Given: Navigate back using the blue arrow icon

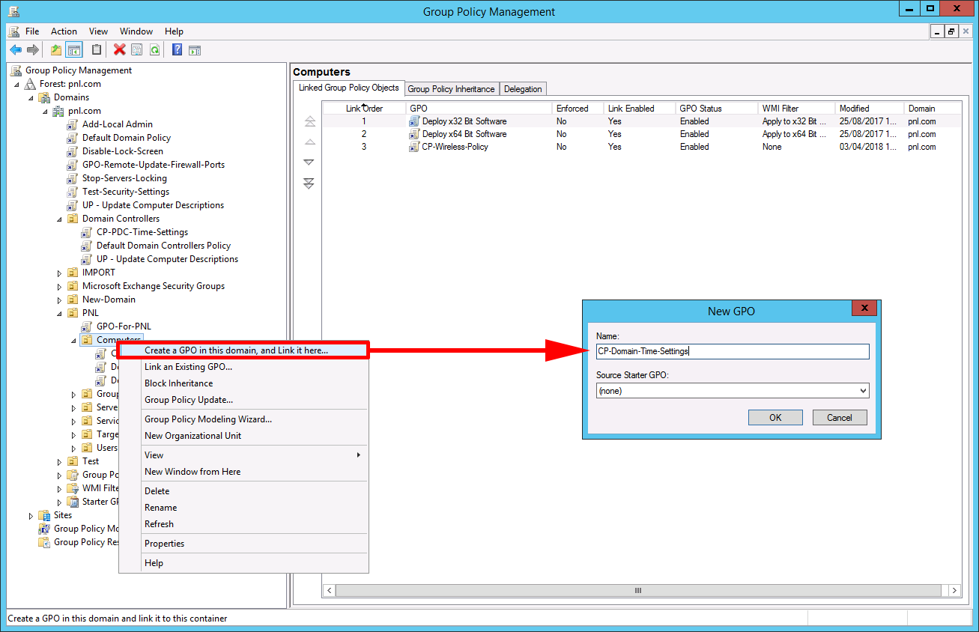Looking at the screenshot, I should (x=16, y=49).
